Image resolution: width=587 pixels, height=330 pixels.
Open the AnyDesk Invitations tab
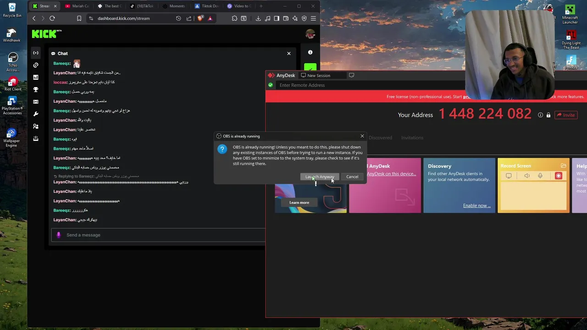[x=412, y=137]
